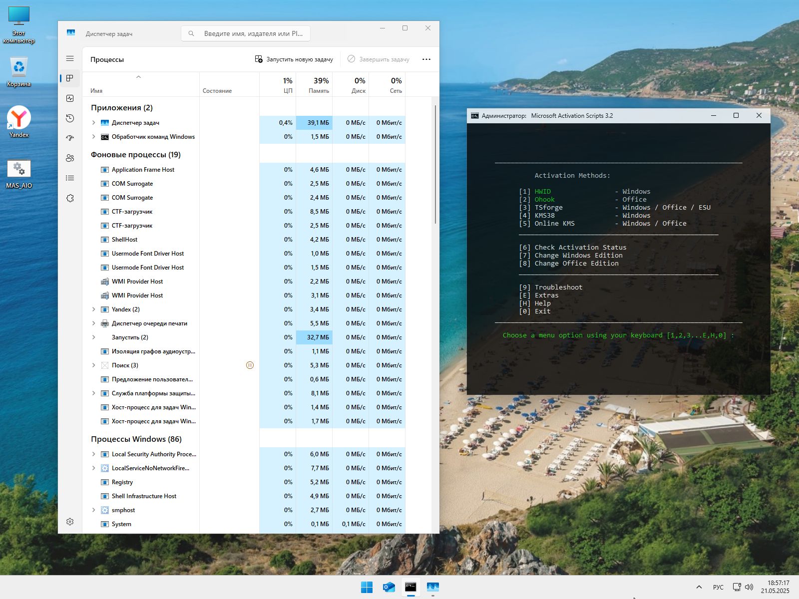Open Services icon in Task Manager sidebar

point(70,198)
